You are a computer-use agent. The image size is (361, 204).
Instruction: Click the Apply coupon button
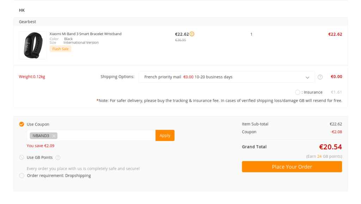point(165,135)
